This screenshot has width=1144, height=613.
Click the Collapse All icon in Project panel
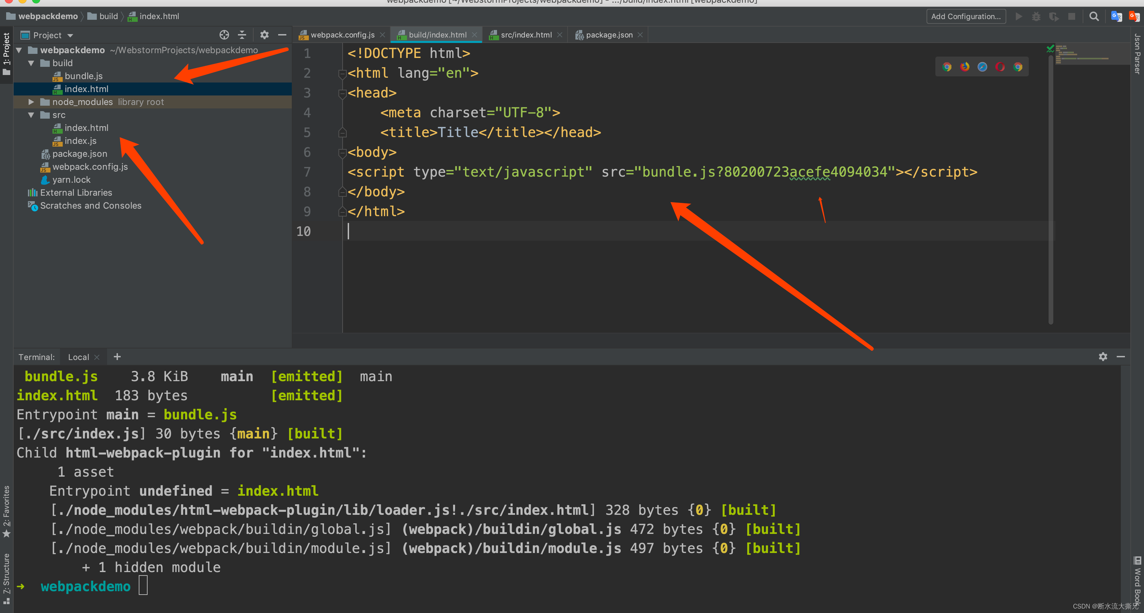click(242, 35)
